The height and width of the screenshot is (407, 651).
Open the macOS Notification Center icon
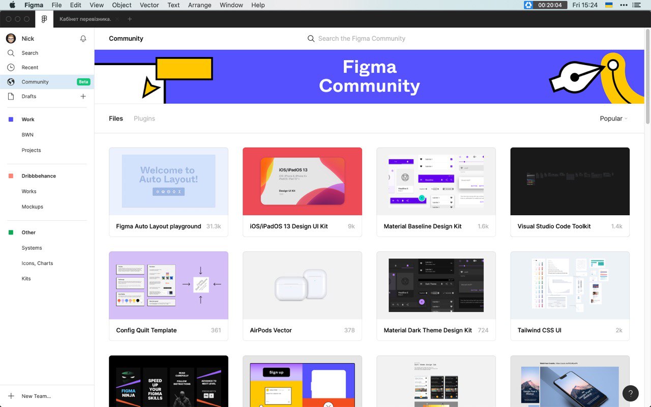(x=636, y=5)
